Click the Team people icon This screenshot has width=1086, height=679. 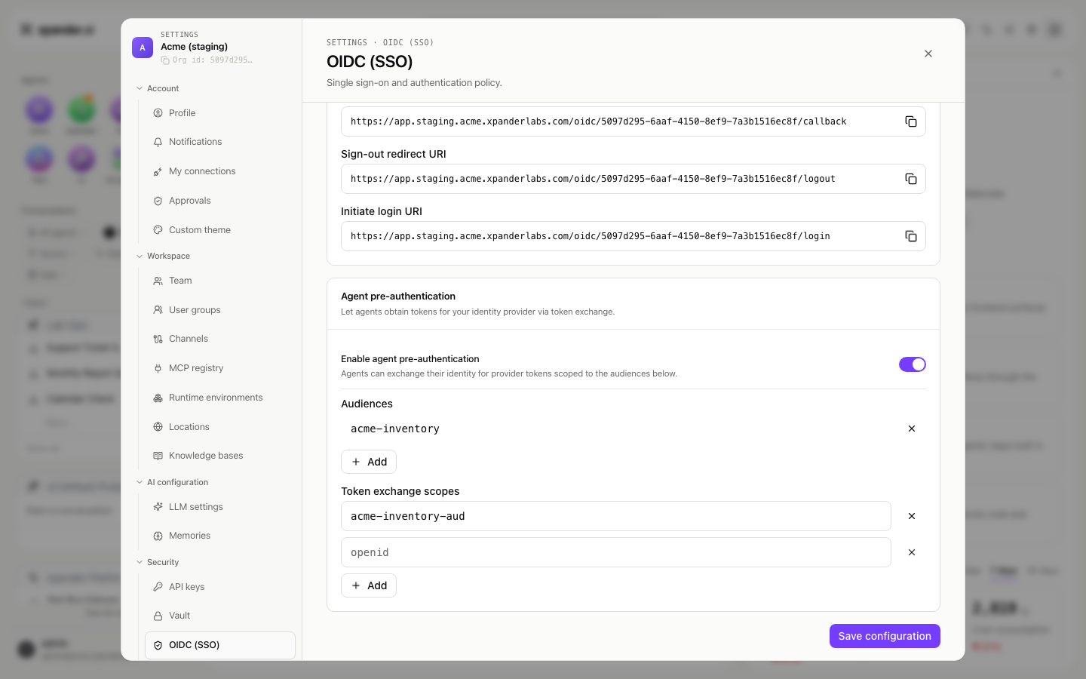(x=158, y=281)
